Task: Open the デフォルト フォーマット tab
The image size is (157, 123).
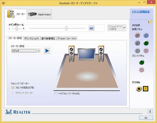Action: tap(67, 39)
